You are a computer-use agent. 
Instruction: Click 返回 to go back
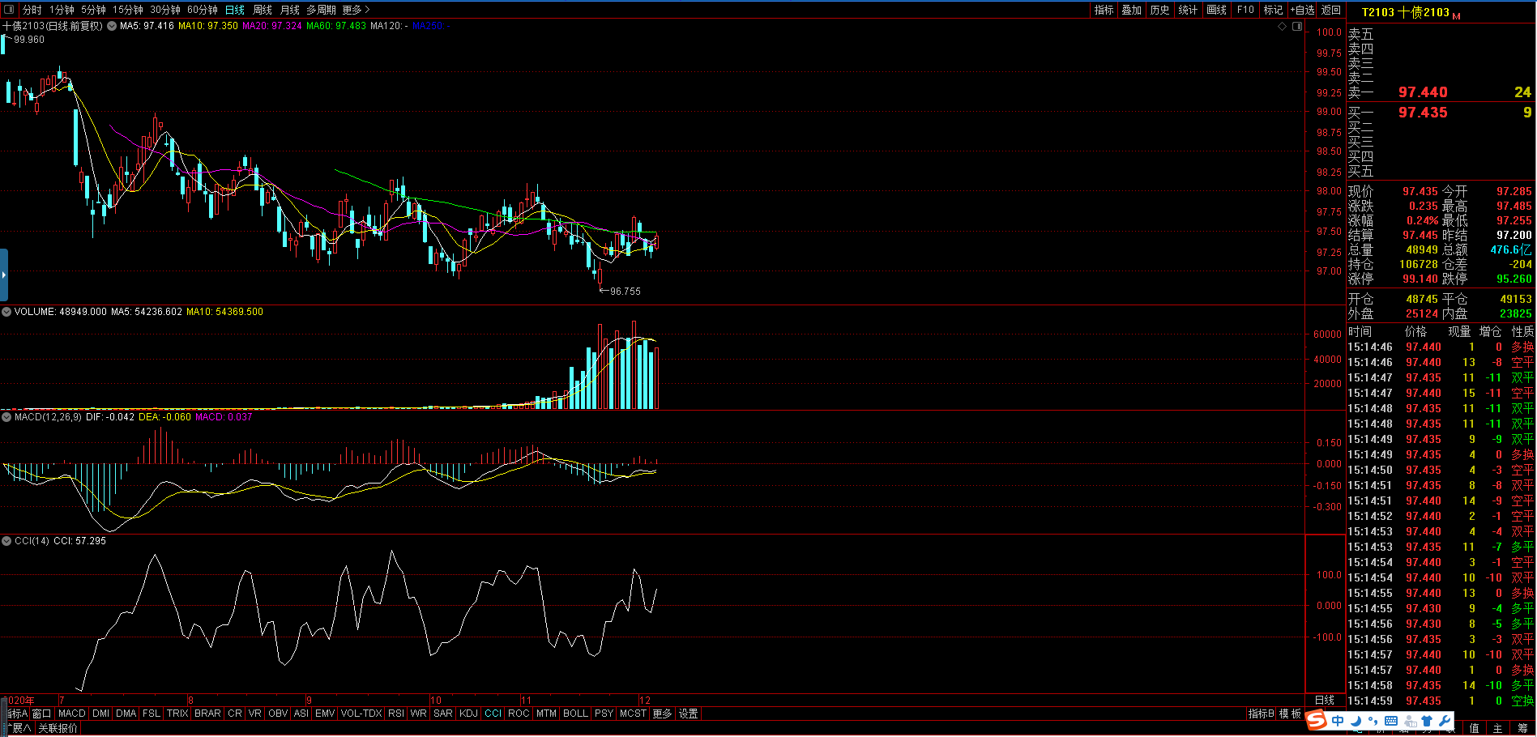click(x=1331, y=10)
